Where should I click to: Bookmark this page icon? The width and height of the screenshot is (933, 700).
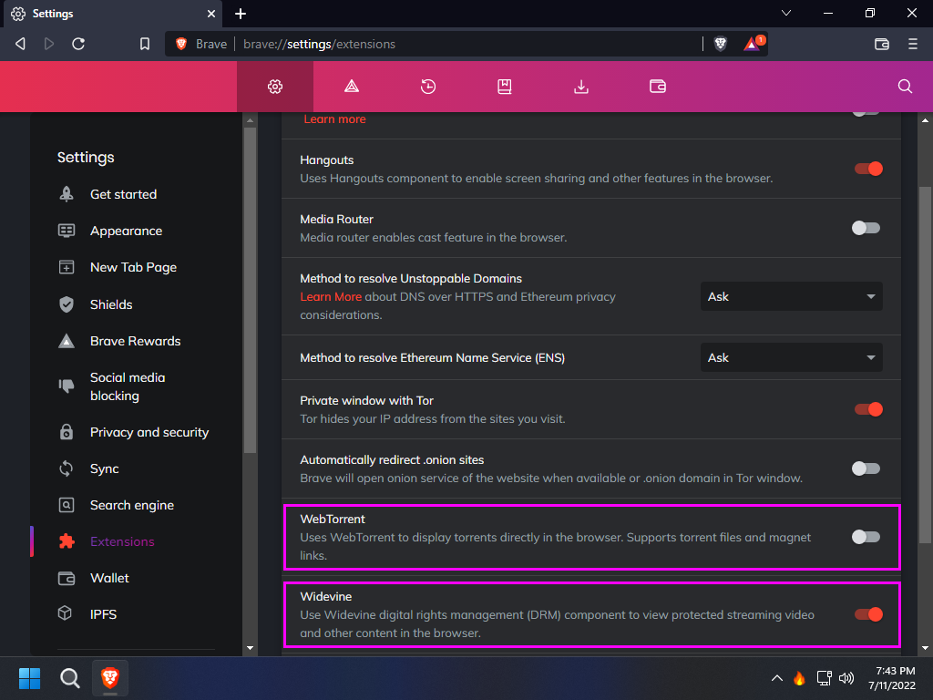click(145, 44)
